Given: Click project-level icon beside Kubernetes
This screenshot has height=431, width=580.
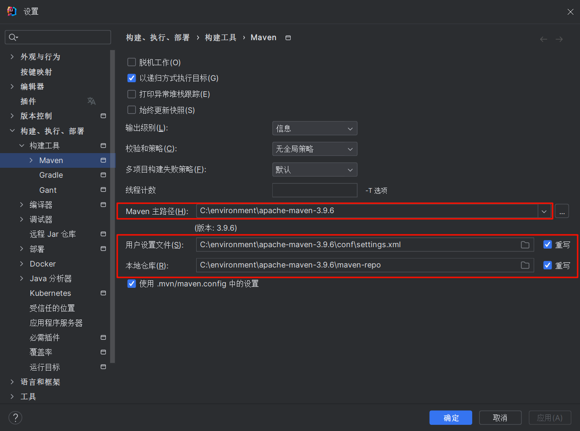Looking at the screenshot, I should click(x=103, y=293).
